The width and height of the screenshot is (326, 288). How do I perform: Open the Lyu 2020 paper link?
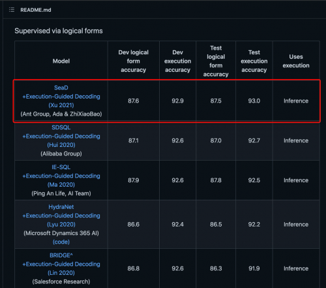(61, 224)
